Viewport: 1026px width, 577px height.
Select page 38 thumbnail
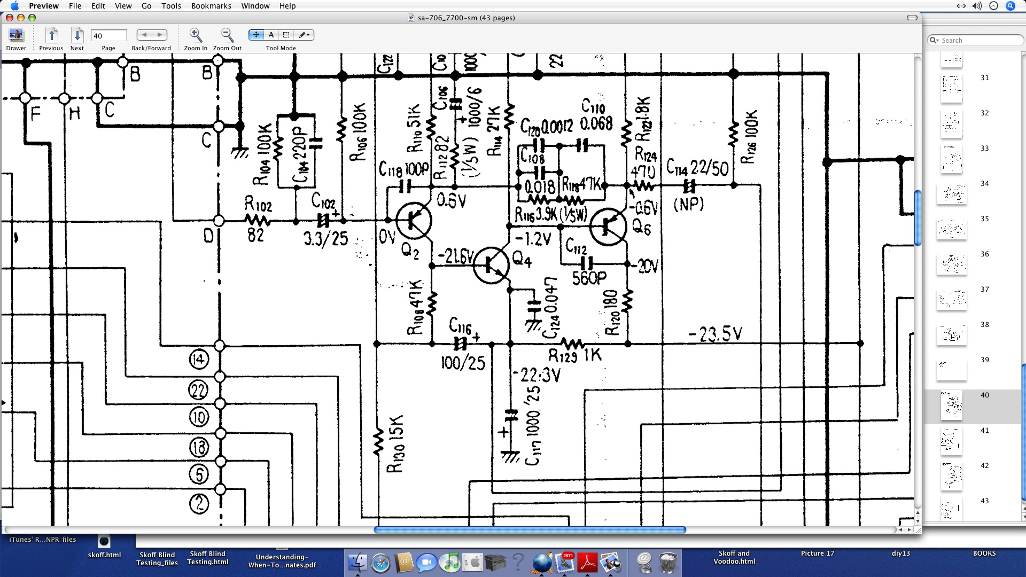pyautogui.click(x=951, y=335)
